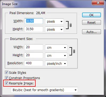Select the document Height field with 20

coord(34,55)
